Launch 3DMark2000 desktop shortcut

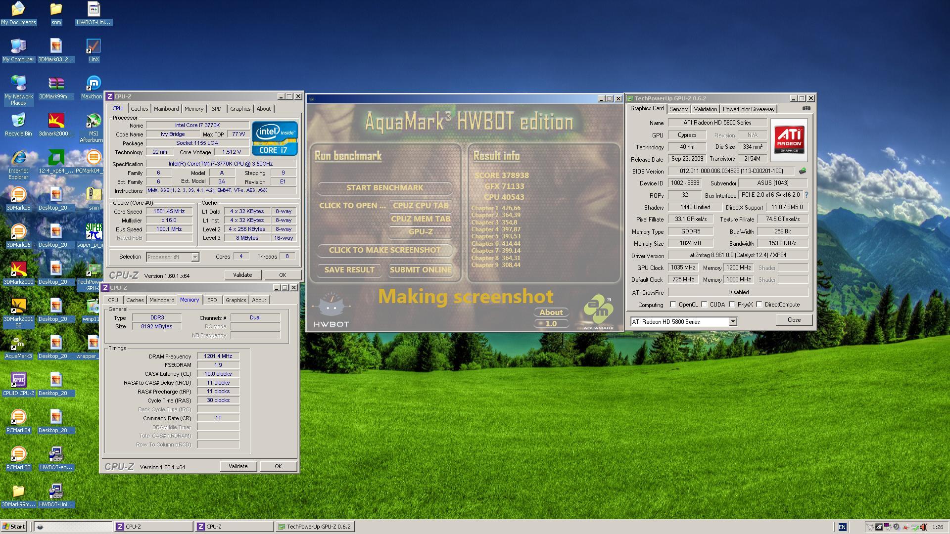coord(18,273)
